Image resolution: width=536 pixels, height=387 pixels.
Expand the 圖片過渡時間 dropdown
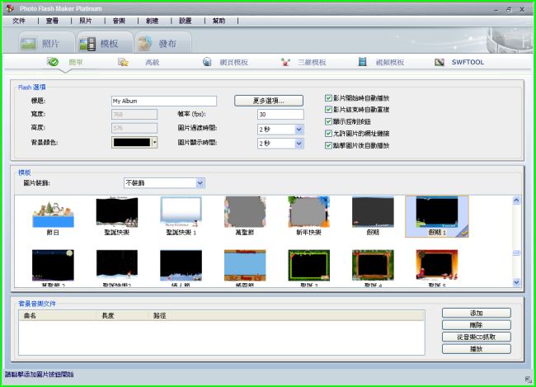299,129
